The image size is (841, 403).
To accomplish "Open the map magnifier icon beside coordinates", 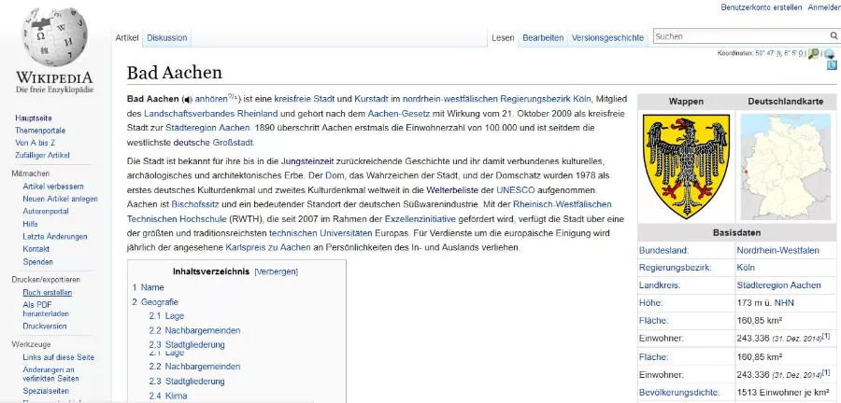I will tap(814, 54).
